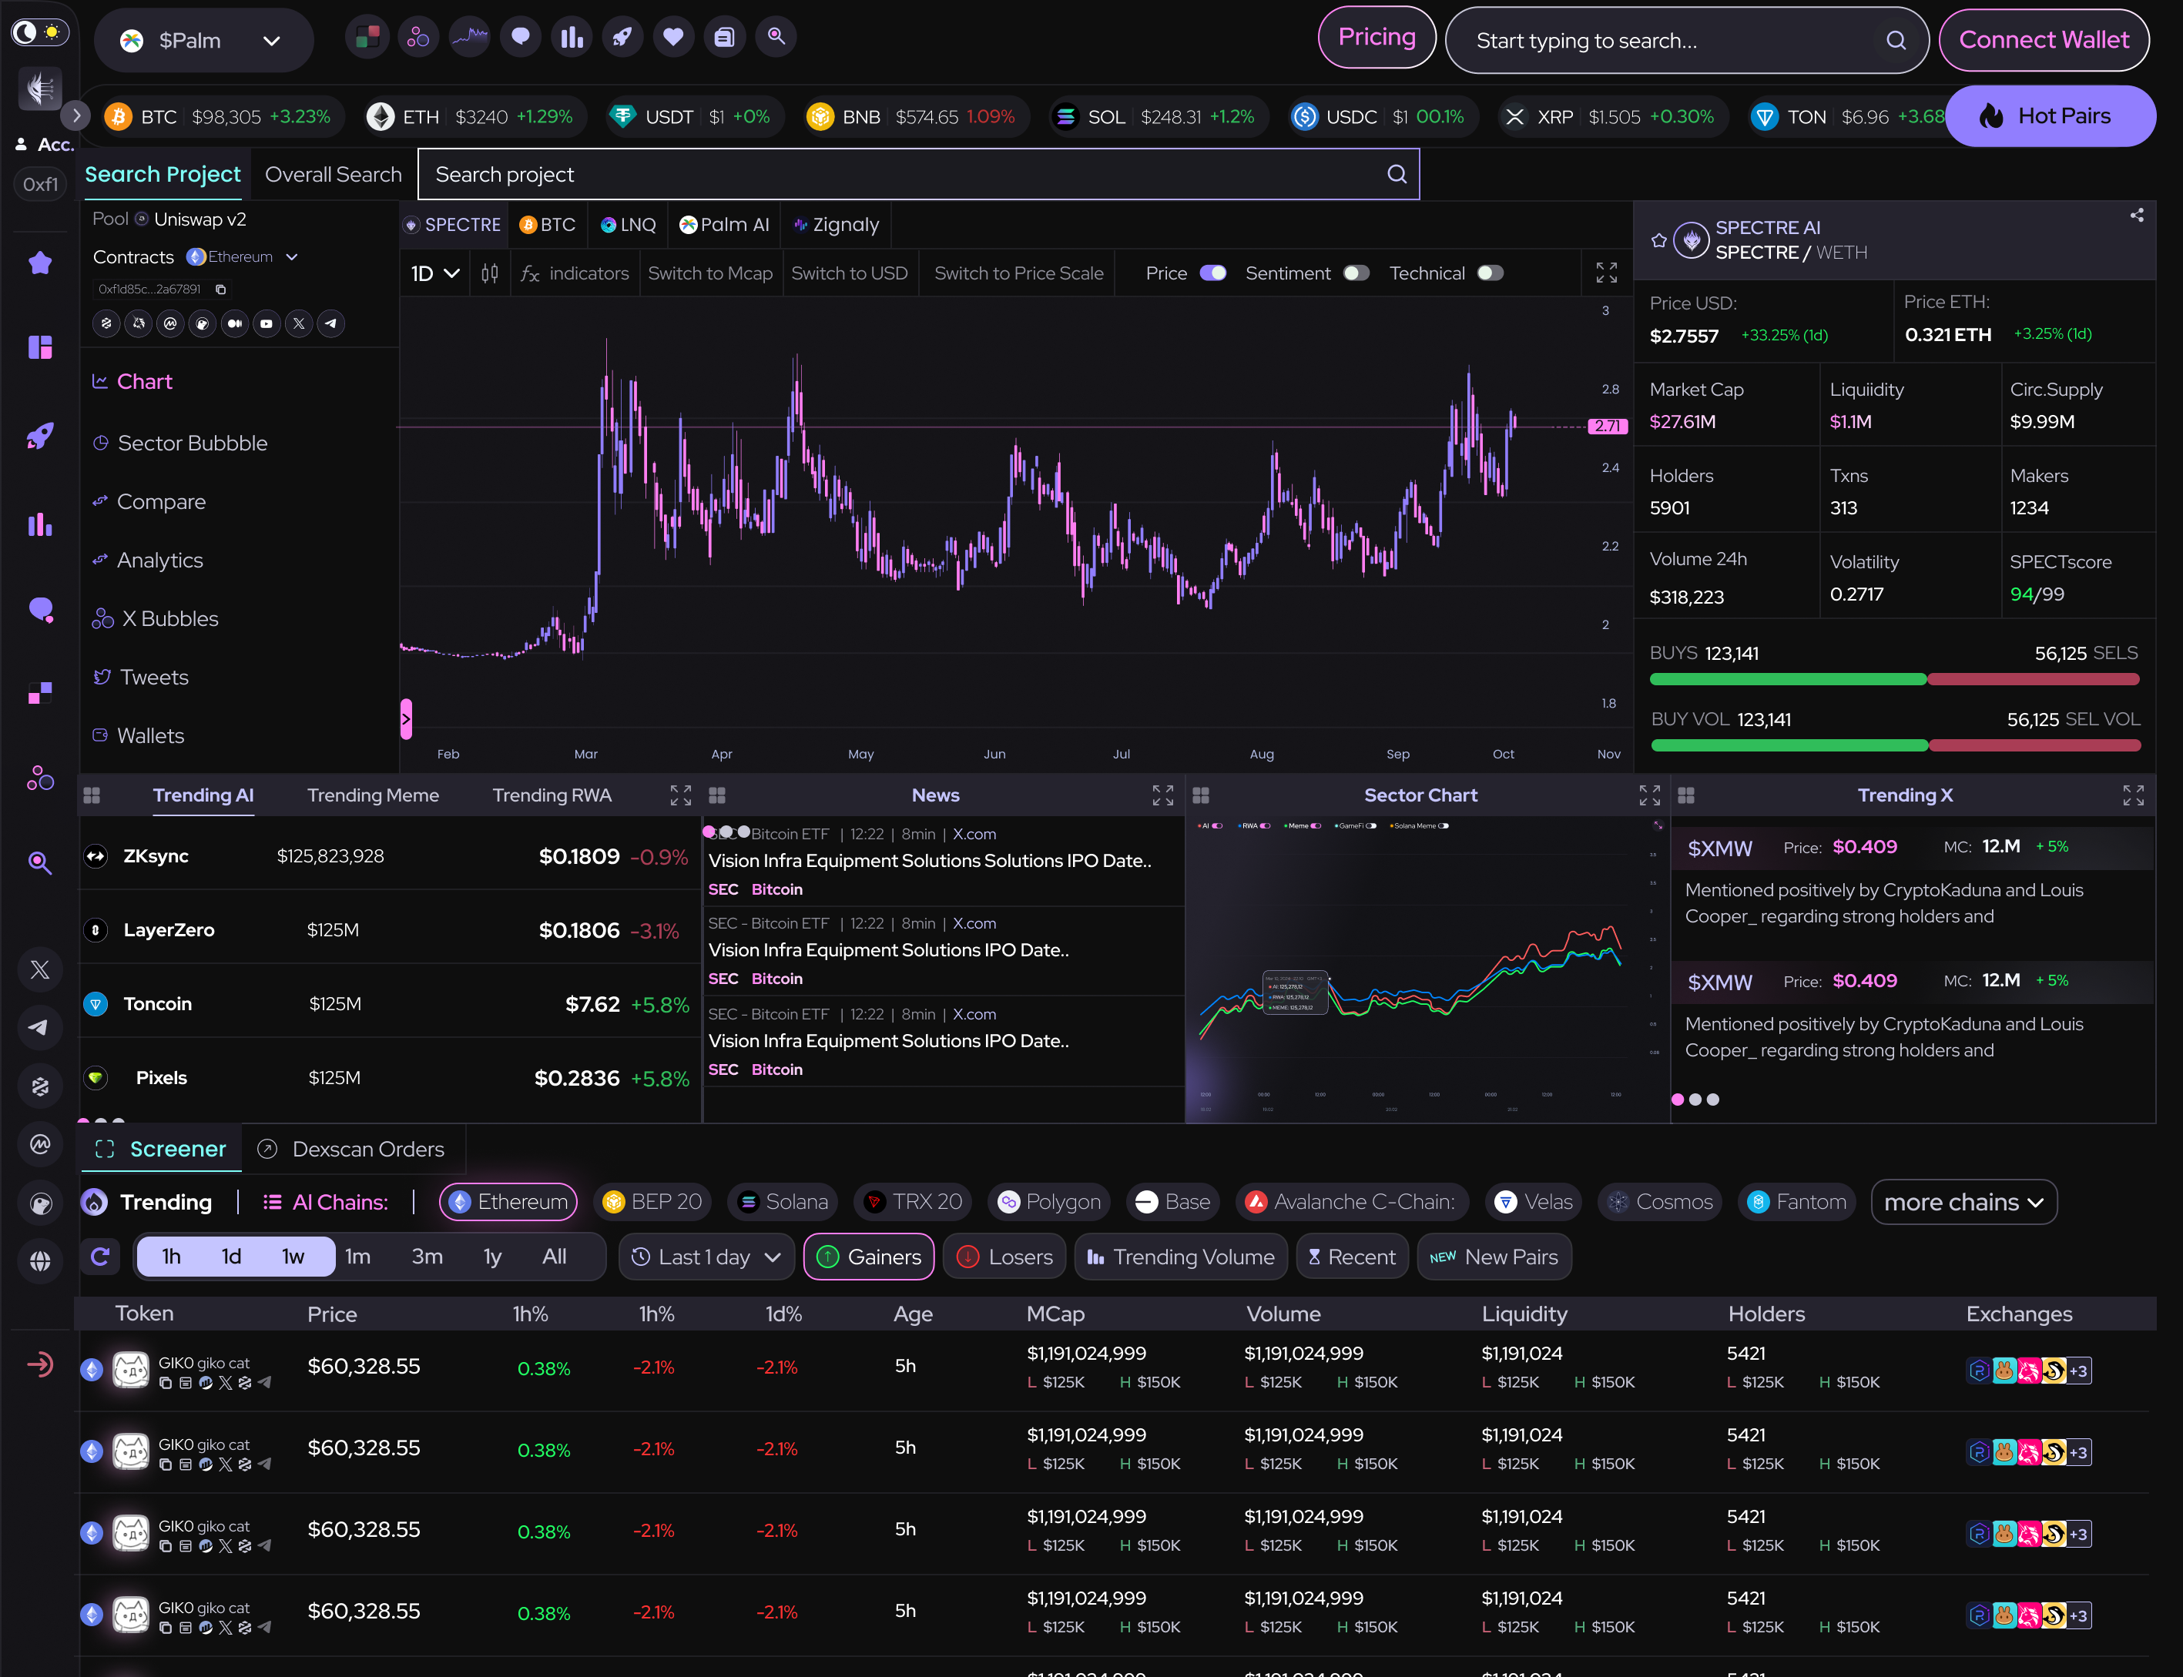Toggle the Price switch off

(x=1212, y=273)
